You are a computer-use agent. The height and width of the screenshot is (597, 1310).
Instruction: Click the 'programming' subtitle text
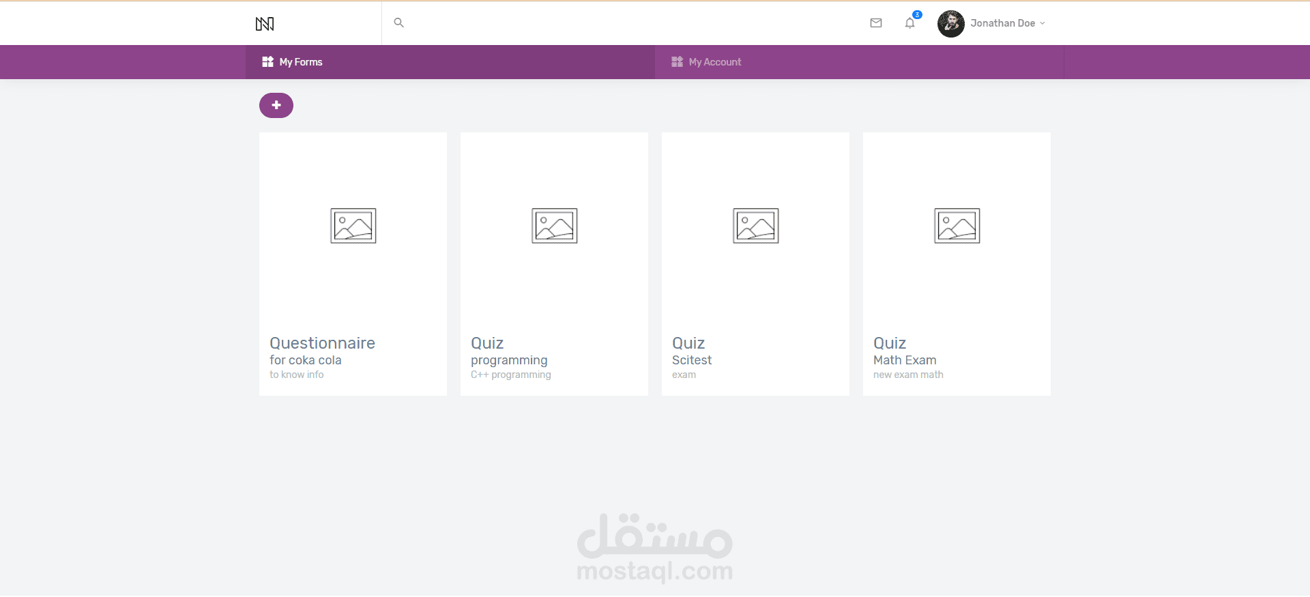(x=509, y=360)
